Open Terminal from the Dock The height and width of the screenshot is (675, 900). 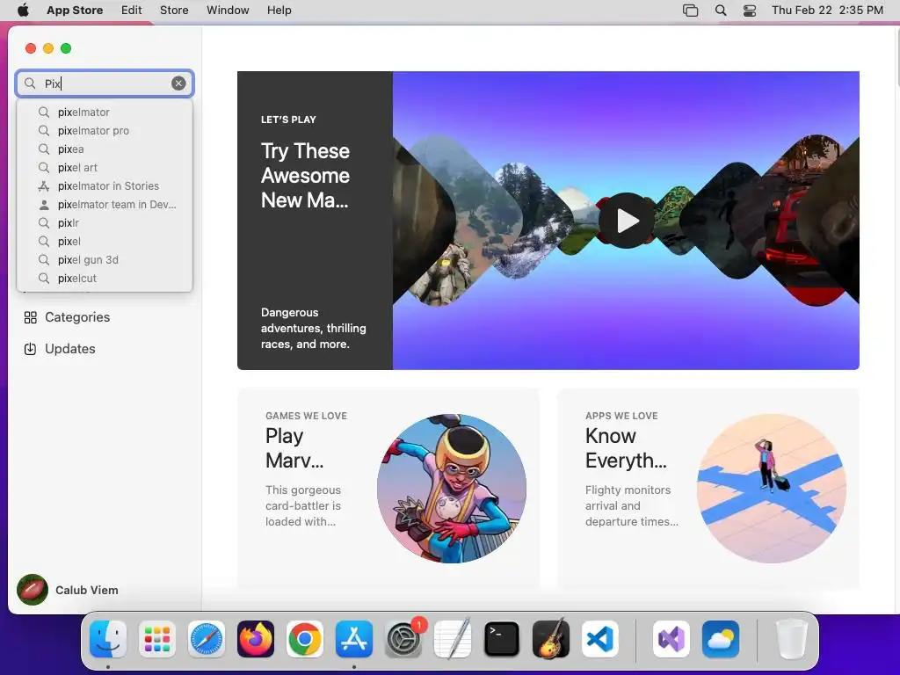point(502,639)
